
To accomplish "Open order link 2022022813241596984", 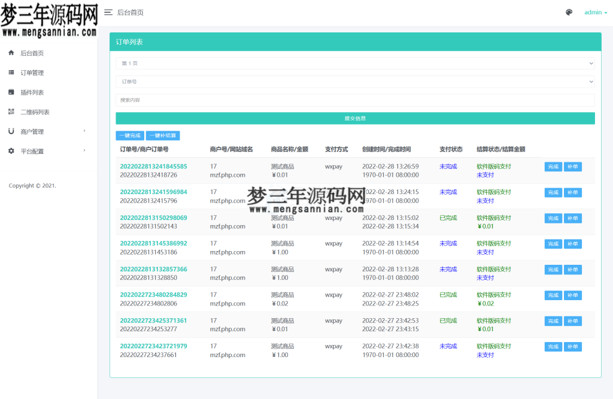I will [x=153, y=192].
